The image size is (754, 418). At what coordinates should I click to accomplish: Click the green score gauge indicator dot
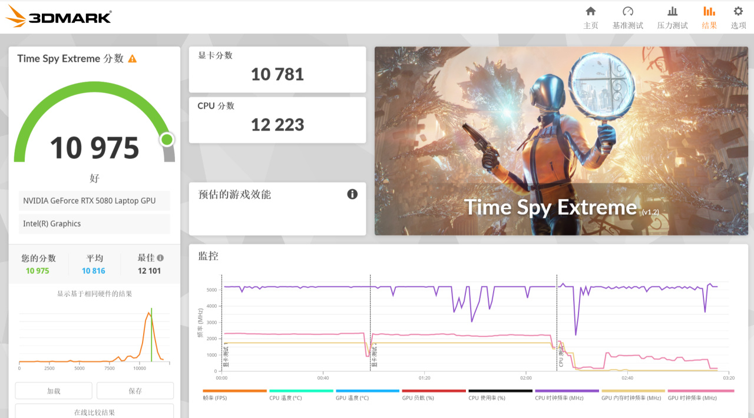(x=167, y=140)
